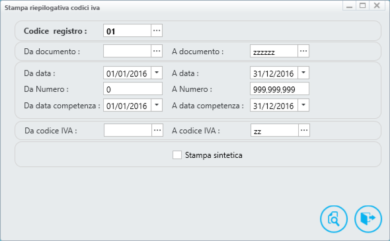Viewport: 390px width, 241px height.
Task: Click the Da Numero input field
Action: 133,88
